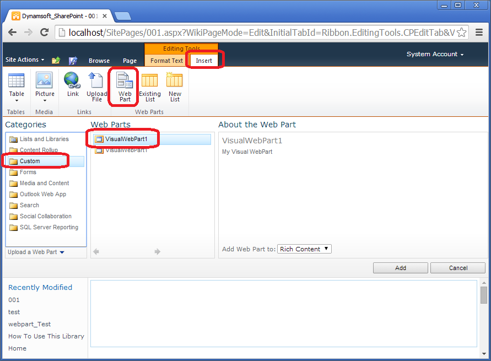Bookmark page with the star icon
Screen dimensions: 491x361
pos(462,33)
